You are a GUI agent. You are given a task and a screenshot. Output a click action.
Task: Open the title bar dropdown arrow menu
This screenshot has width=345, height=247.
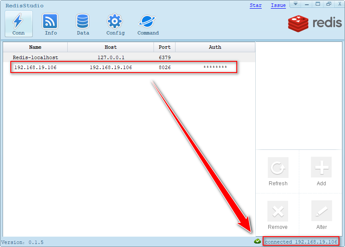pos(295,4)
